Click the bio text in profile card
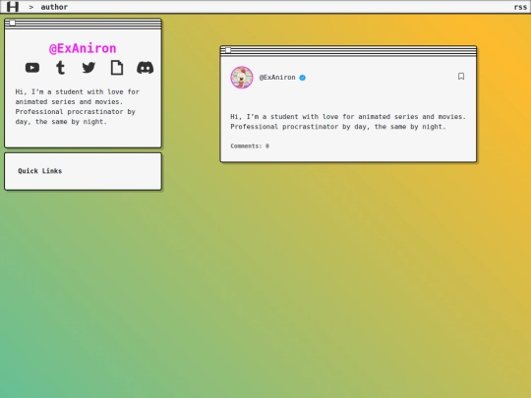The height and width of the screenshot is (398, 531). pyautogui.click(x=78, y=106)
